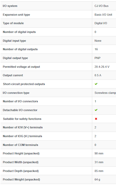Image resolution: width=116 pixels, height=185 pixels.
Task: Select the Number of I/O connectors label
Action: point(20,101)
